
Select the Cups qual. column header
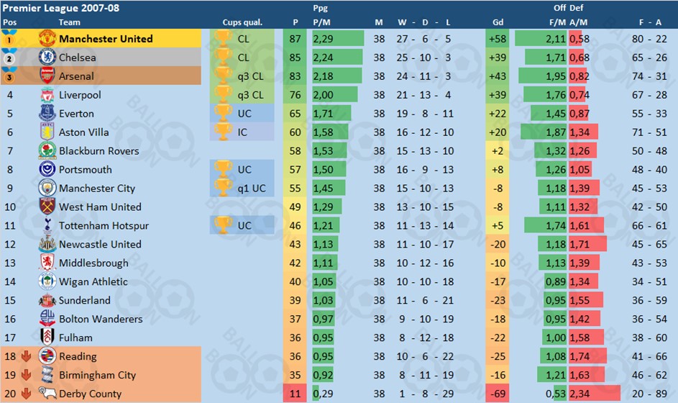click(x=242, y=22)
